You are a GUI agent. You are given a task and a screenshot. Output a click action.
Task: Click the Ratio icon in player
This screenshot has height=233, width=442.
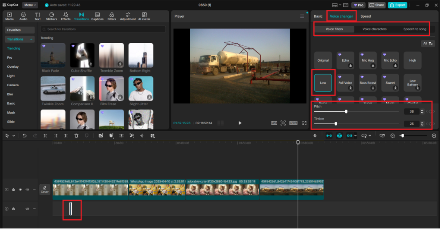[x=293, y=123]
